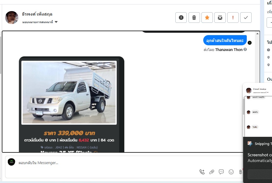Image resolution: width=272 pixels, height=183 pixels.
Task: Open the Nissan Navara truck photo
Action: pyautogui.click(x=69, y=92)
